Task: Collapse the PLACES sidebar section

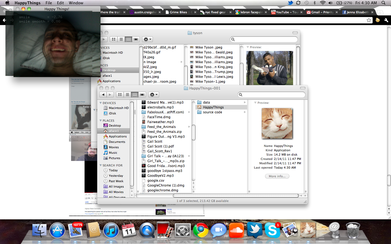Action: [x=101, y=121]
